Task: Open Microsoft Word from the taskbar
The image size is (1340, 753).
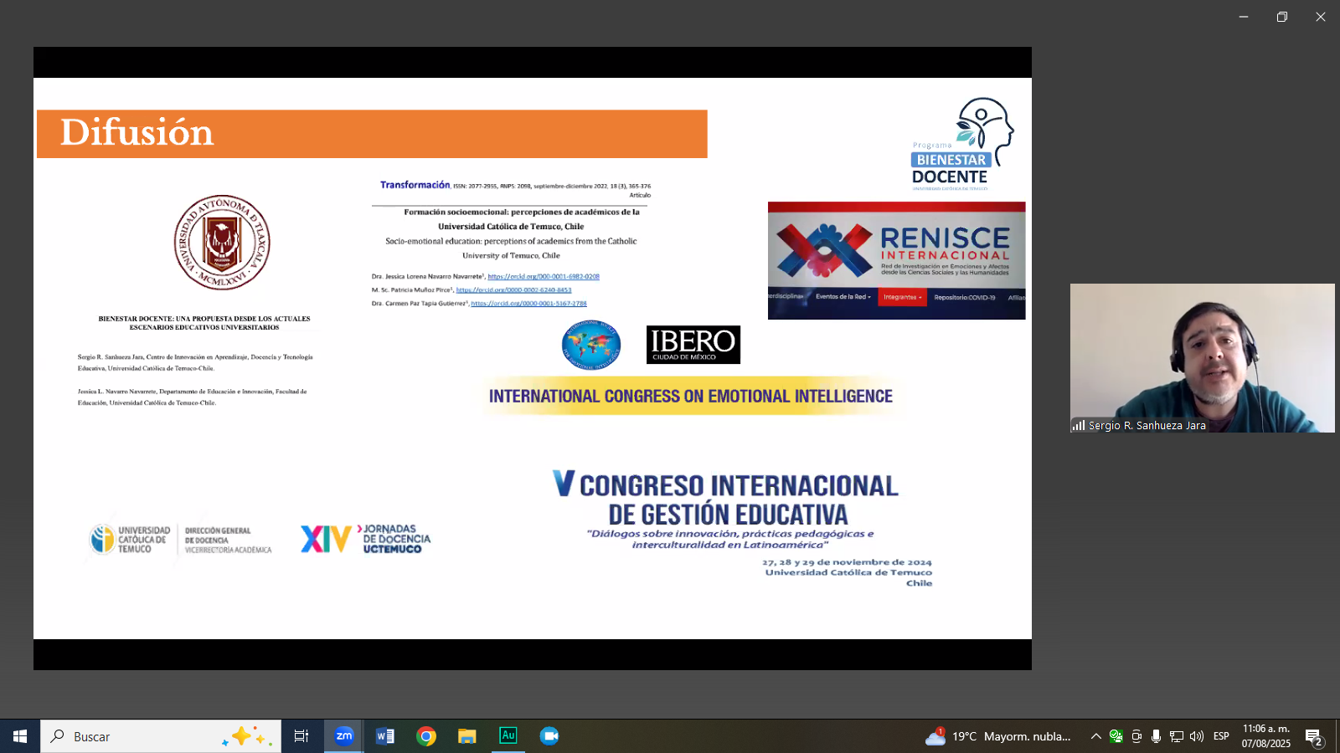Action: coord(385,736)
